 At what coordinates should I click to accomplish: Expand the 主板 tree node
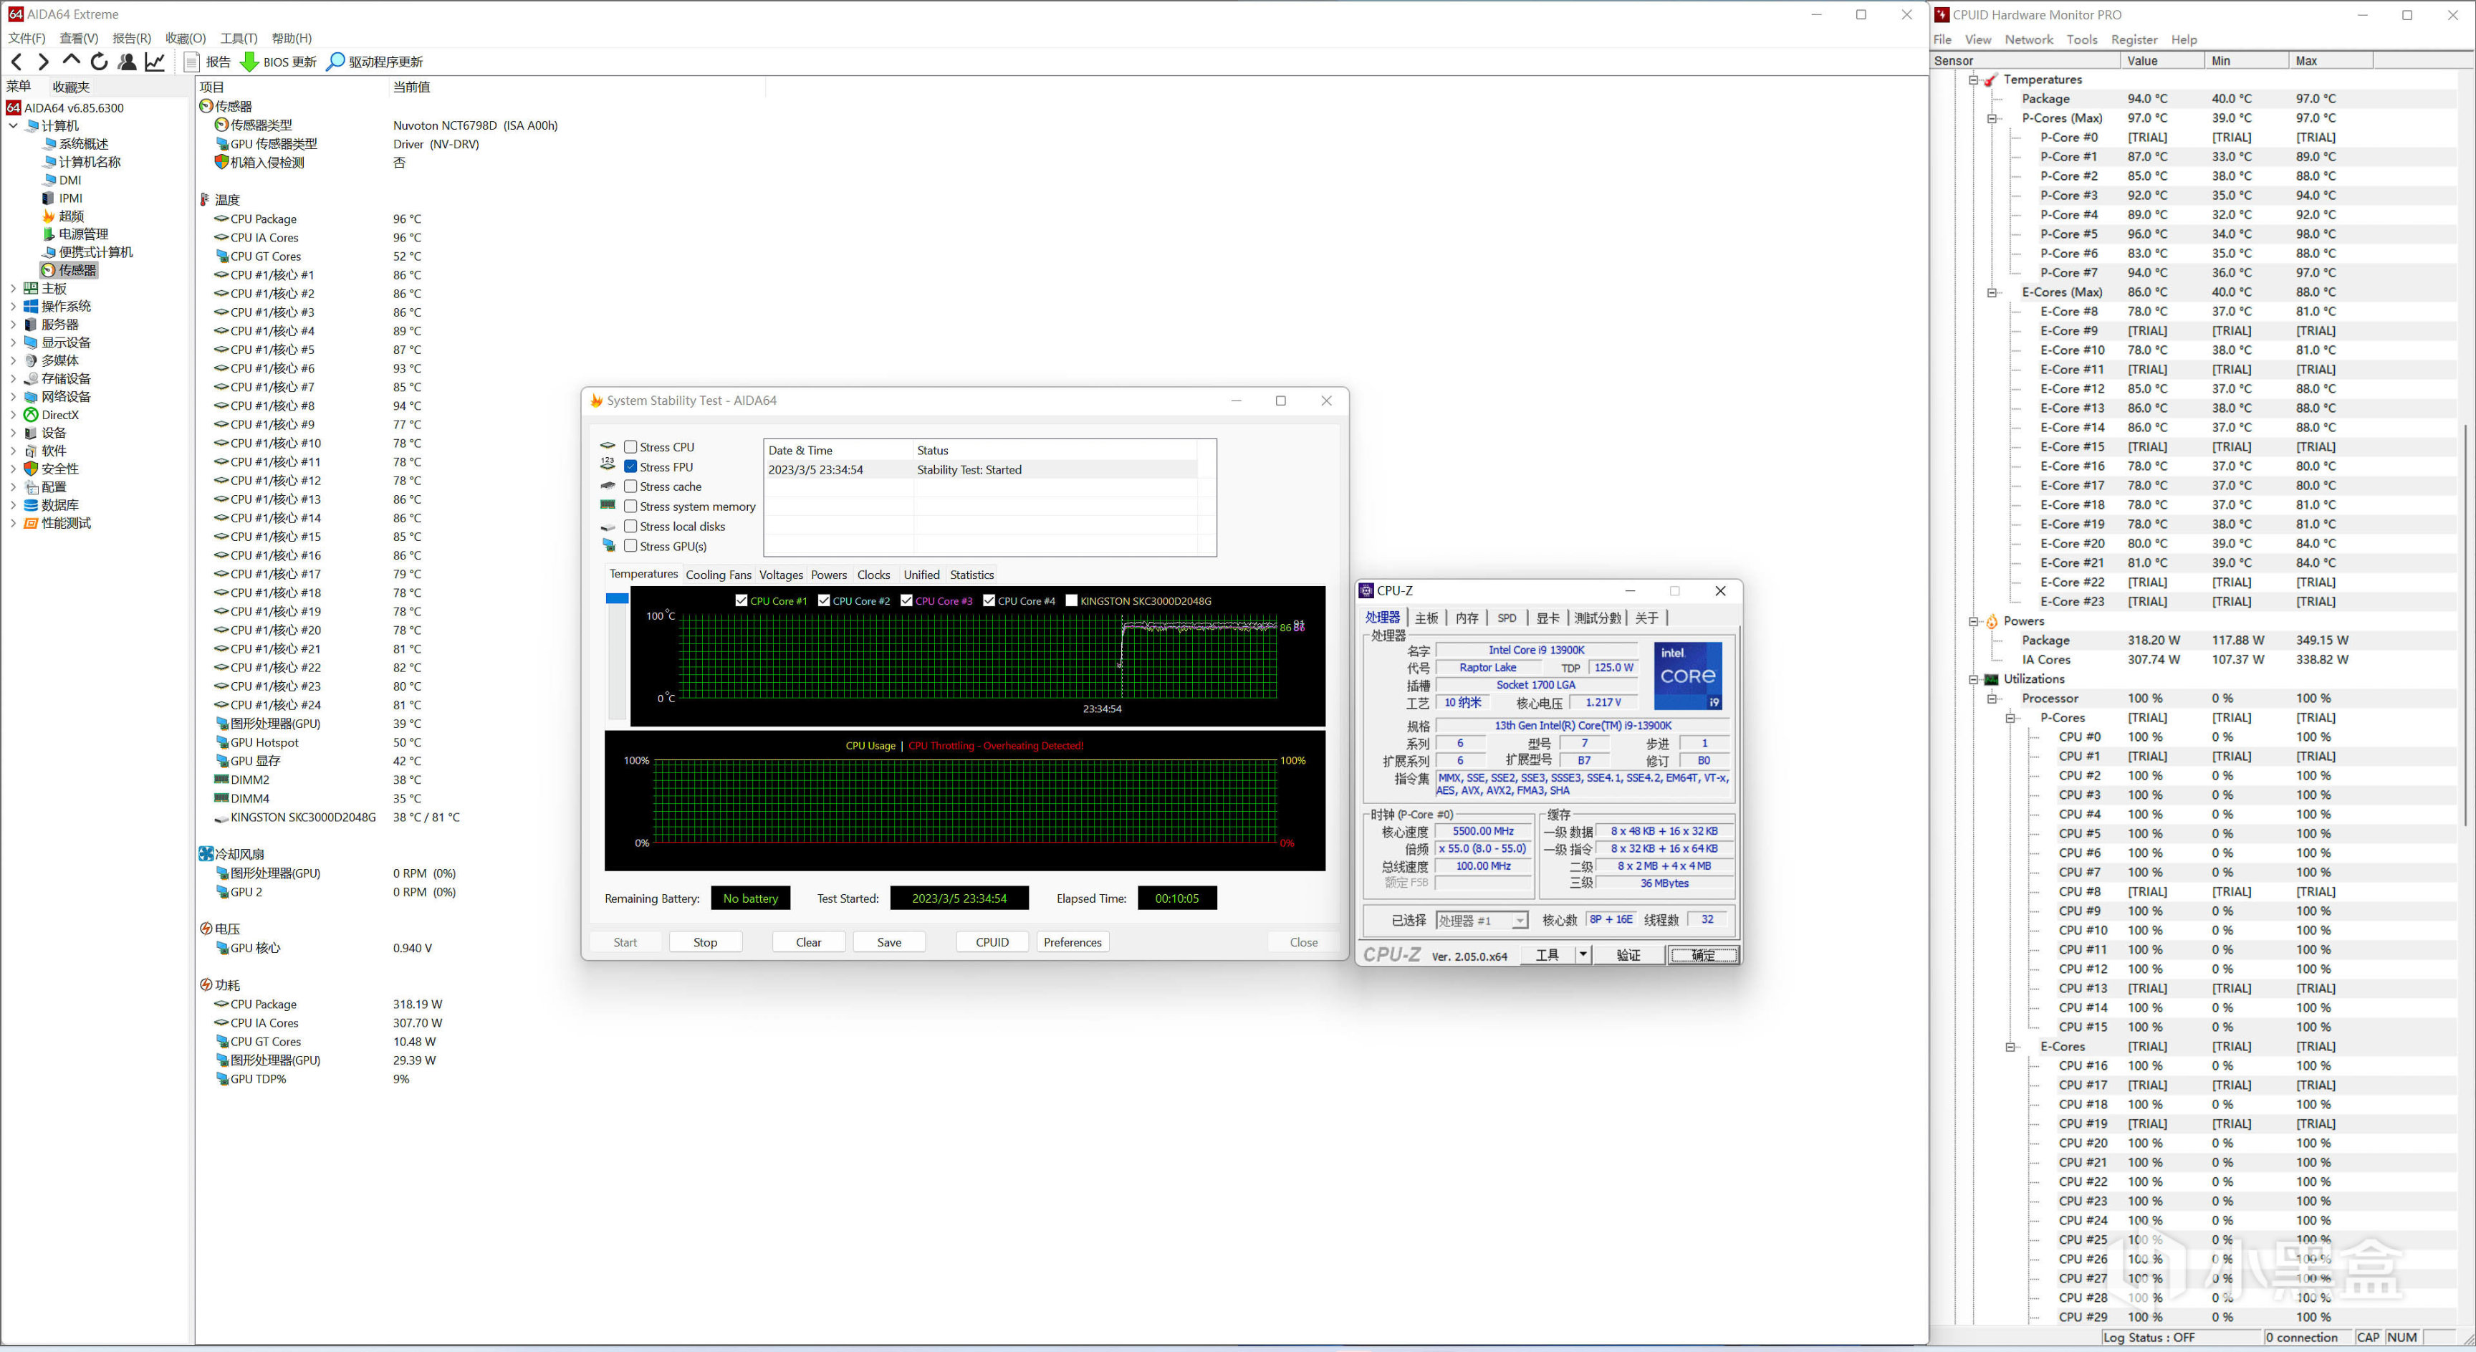(12, 288)
